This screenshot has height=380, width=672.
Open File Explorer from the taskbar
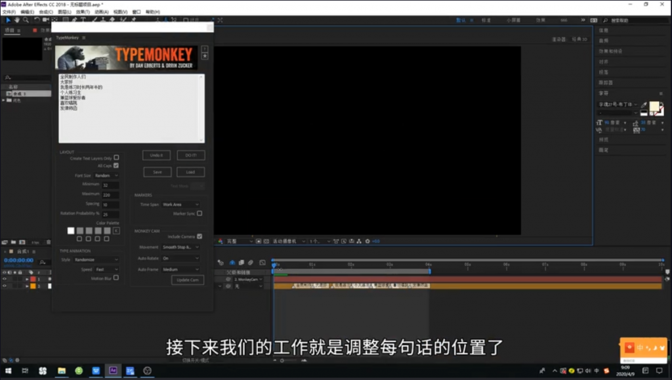coord(62,371)
